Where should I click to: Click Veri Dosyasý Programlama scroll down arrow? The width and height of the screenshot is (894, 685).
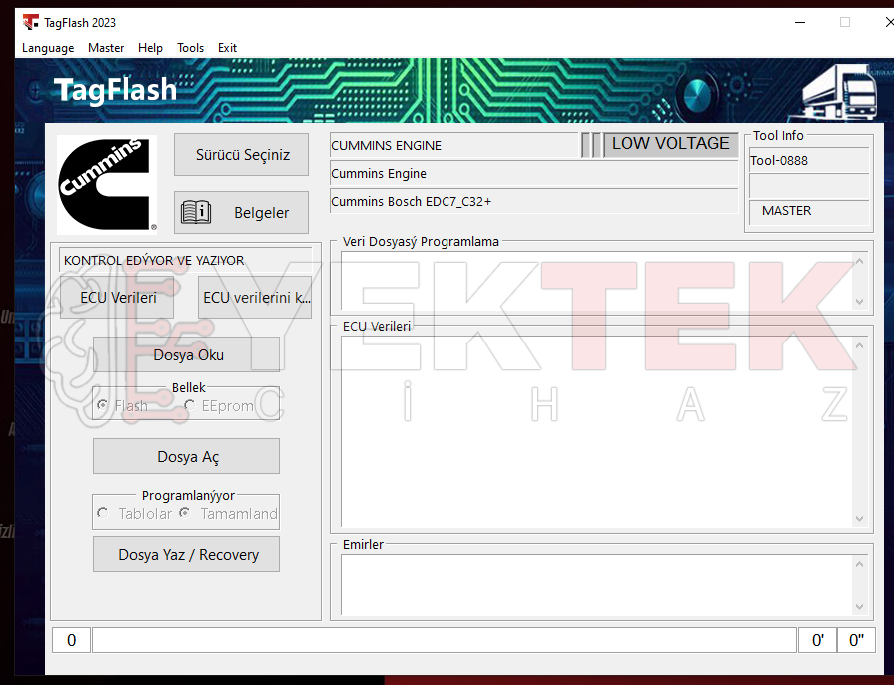tap(860, 302)
